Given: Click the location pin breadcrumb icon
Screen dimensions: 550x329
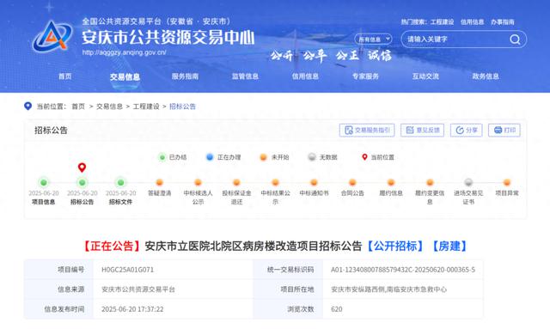Looking at the screenshot, I should point(27,106).
